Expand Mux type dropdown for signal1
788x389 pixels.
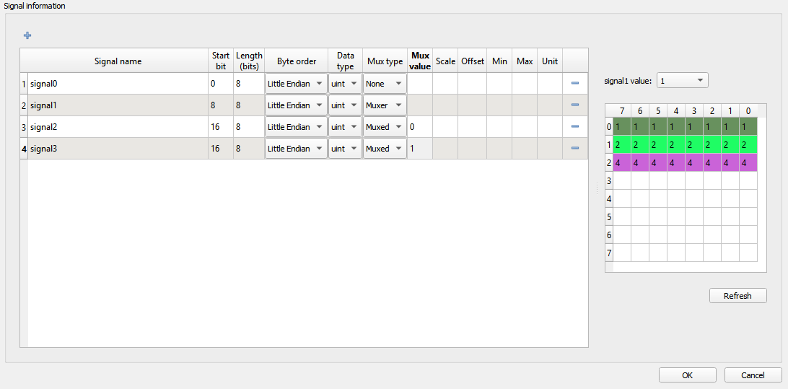coord(385,105)
